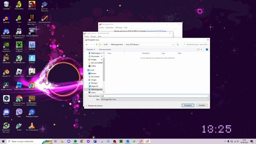This screenshot has height=144, width=256.
Task: Click the Back arrow in save dialog
Action: [x=87, y=44]
